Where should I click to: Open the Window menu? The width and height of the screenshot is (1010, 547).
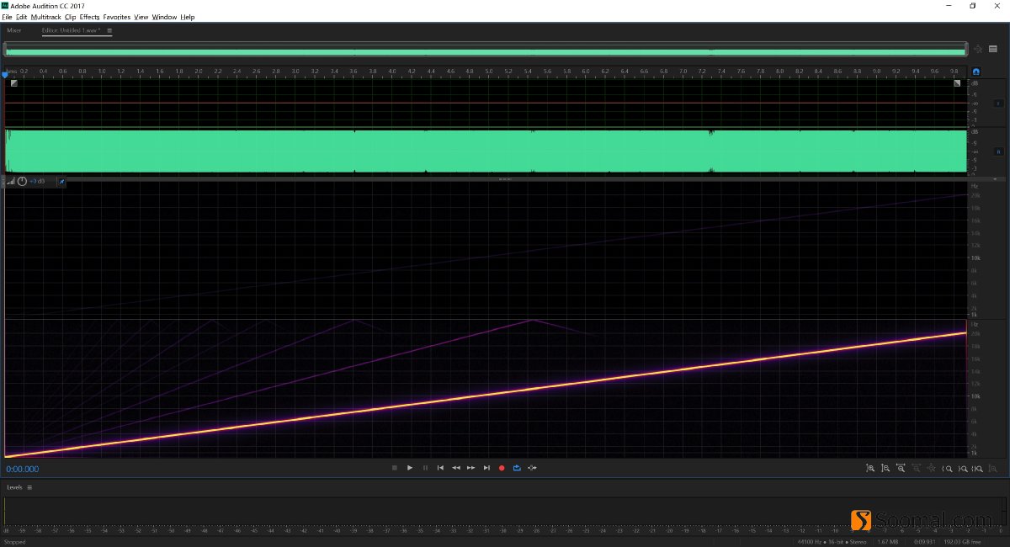tap(165, 17)
